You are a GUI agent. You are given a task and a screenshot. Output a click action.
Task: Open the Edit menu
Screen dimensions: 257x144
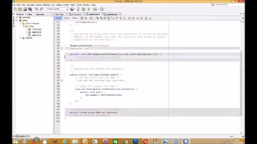click(18, 5)
